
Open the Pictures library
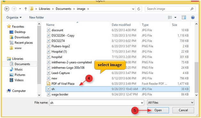tap(20, 75)
